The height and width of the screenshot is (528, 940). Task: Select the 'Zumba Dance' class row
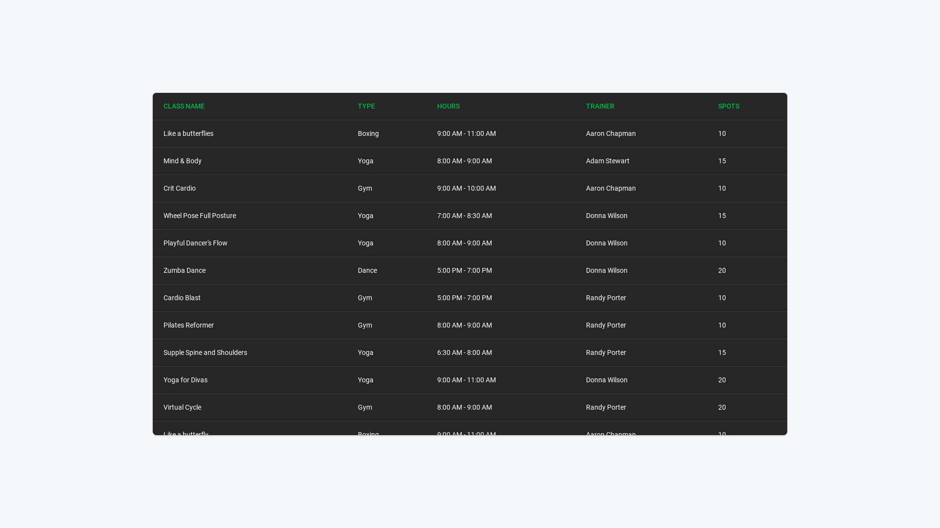(x=185, y=270)
